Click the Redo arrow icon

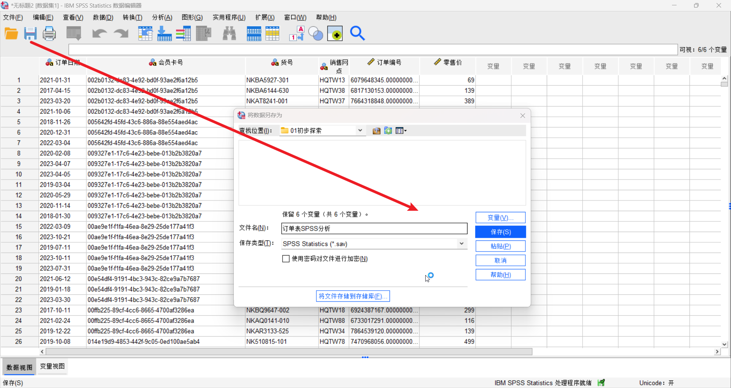coord(121,33)
